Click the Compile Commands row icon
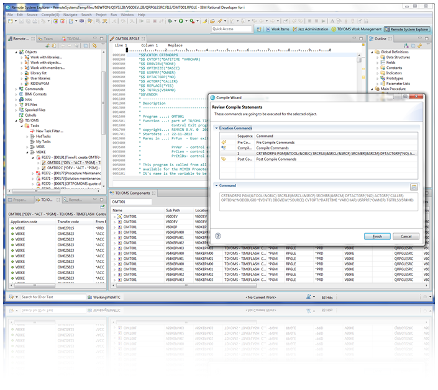This screenshot has height=390, width=438. click(x=224, y=148)
